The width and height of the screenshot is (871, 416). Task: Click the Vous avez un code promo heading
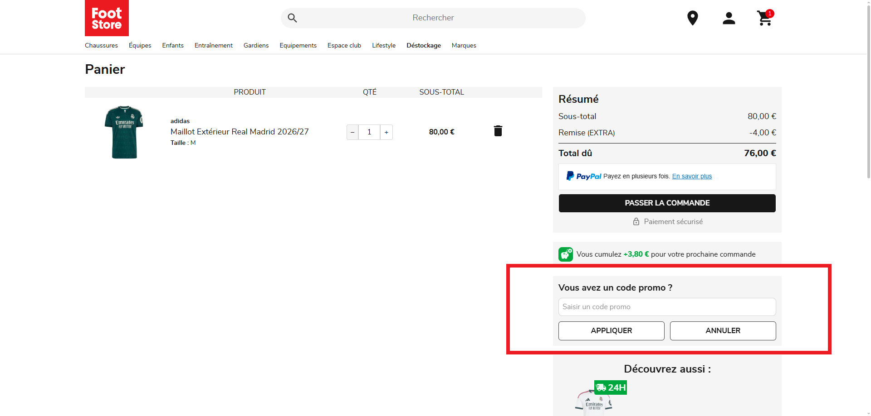(x=615, y=287)
